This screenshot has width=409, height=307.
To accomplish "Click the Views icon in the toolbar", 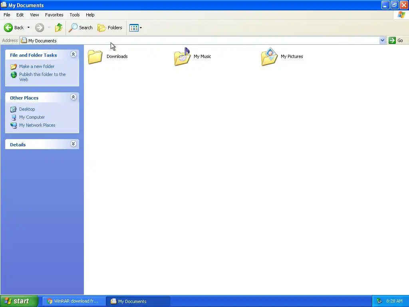I will pyautogui.click(x=134, y=28).
